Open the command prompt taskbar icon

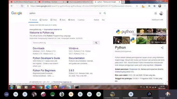tap(77, 87)
